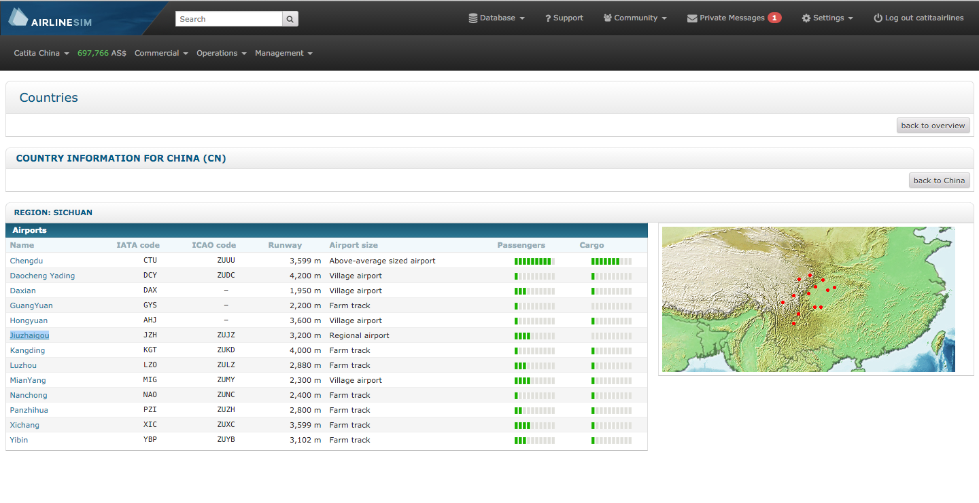This screenshot has height=503, width=979.
Task: Click the Cargo column header
Action: [x=591, y=245]
